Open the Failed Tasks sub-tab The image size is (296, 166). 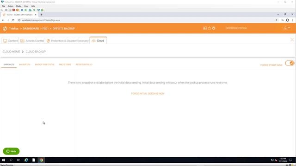(65, 65)
